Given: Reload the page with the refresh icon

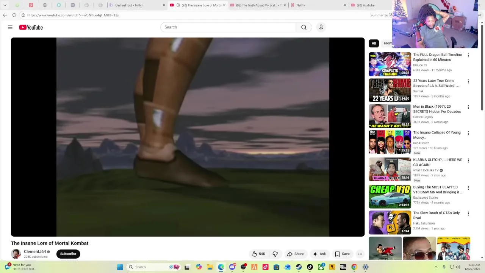Looking at the screenshot, I should pos(14,15).
